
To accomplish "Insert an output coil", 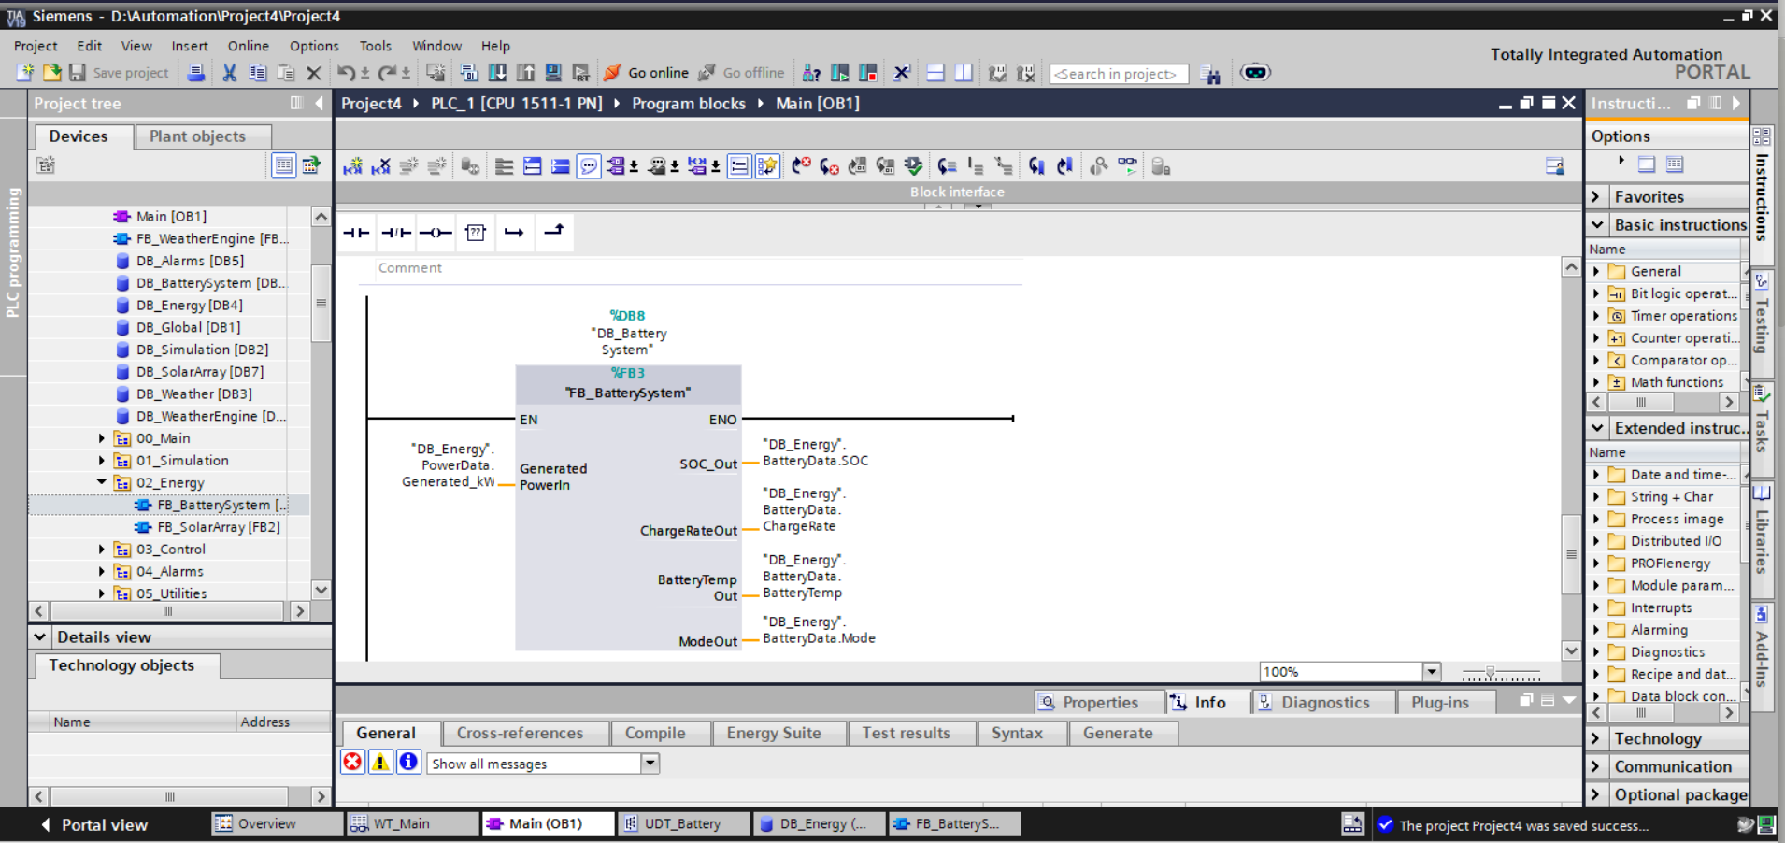I will (x=436, y=233).
